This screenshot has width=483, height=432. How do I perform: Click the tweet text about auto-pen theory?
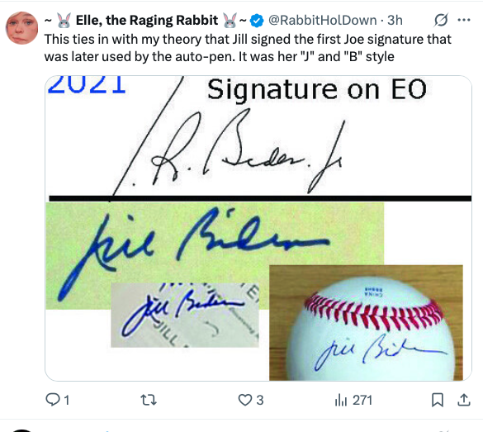tap(248, 48)
